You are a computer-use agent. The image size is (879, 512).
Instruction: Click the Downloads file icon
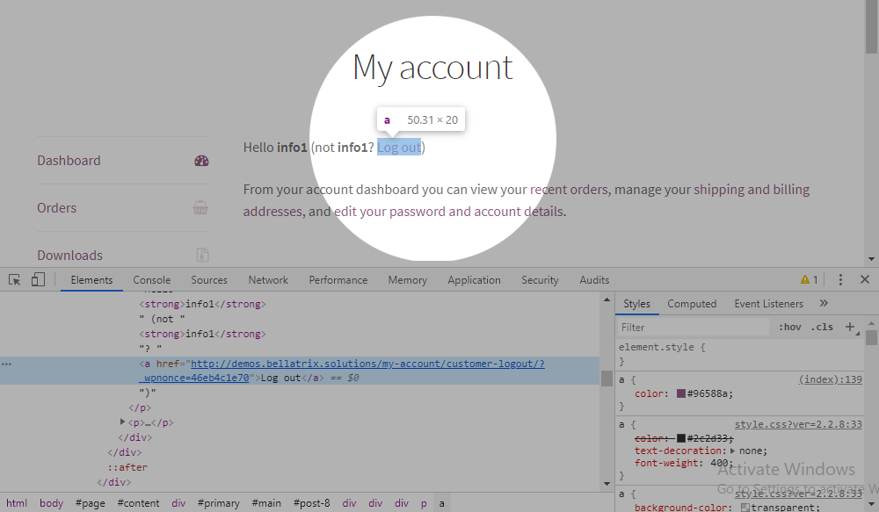(x=202, y=255)
